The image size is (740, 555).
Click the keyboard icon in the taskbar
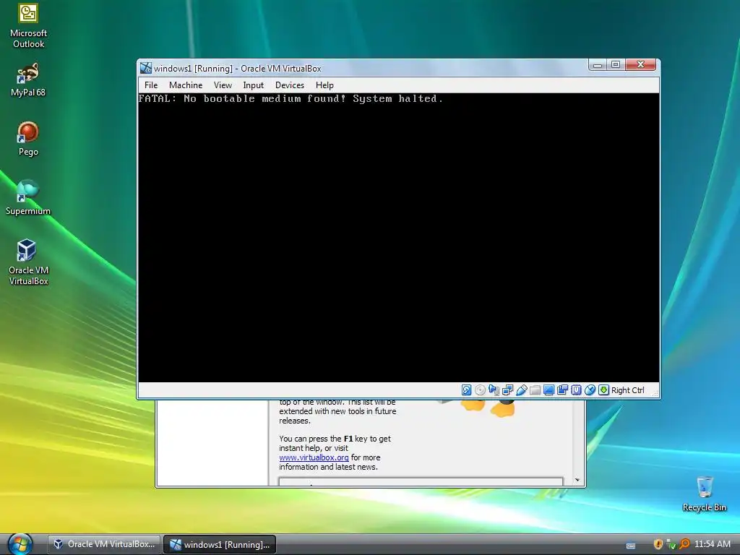(630, 546)
